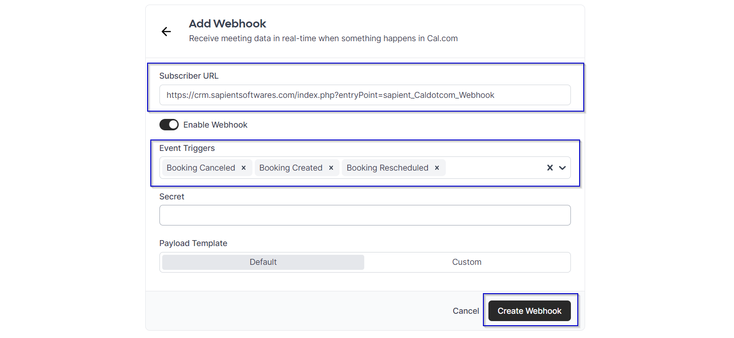Switch to the Custom payload template
The image size is (734, 338).
point(467,262)
